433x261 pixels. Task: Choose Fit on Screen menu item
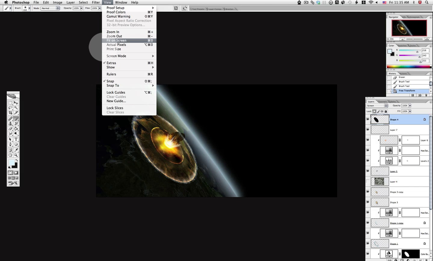(x=129, y=40)
